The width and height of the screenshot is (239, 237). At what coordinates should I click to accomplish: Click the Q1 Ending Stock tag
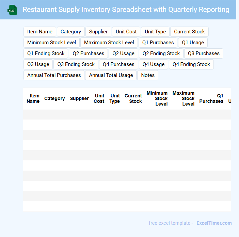[46, 53]
